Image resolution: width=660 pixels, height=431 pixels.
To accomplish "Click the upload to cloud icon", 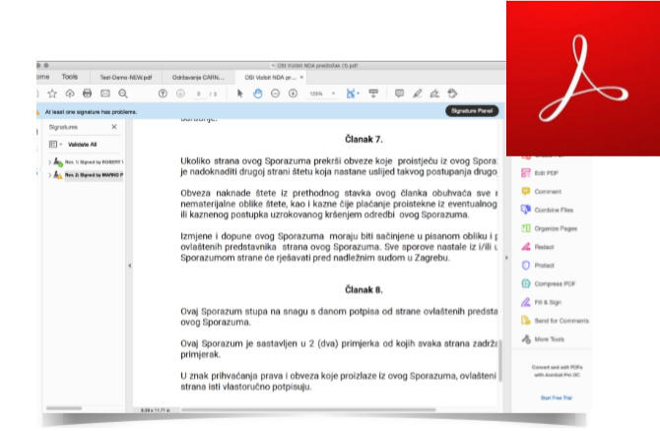I will click(x=70, y=93).
